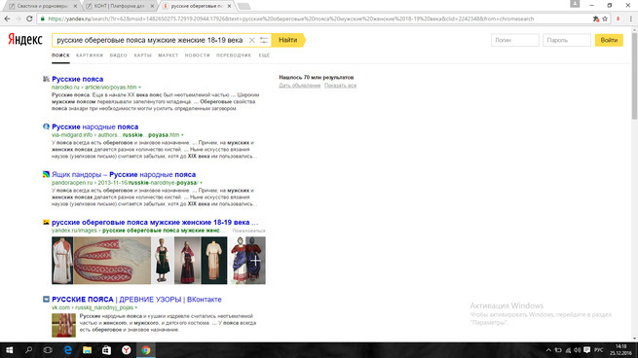638x358 pixels.
Task: Switch to ПЕРЕВОДЧИК tab
Action: click(x=234, y=55)
